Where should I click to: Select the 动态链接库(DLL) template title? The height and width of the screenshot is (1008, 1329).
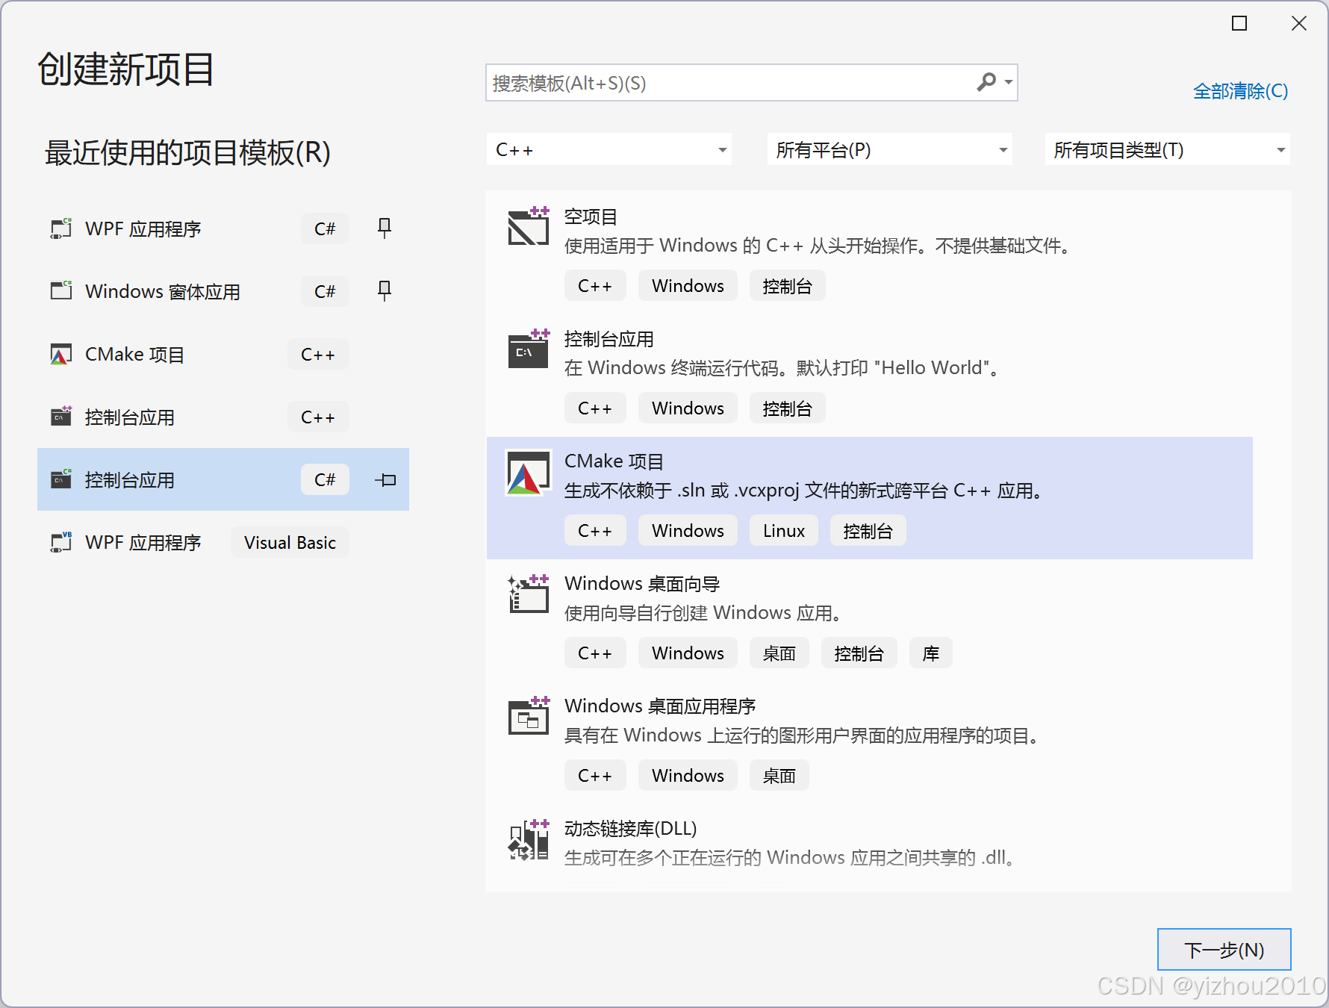point(631,829)
